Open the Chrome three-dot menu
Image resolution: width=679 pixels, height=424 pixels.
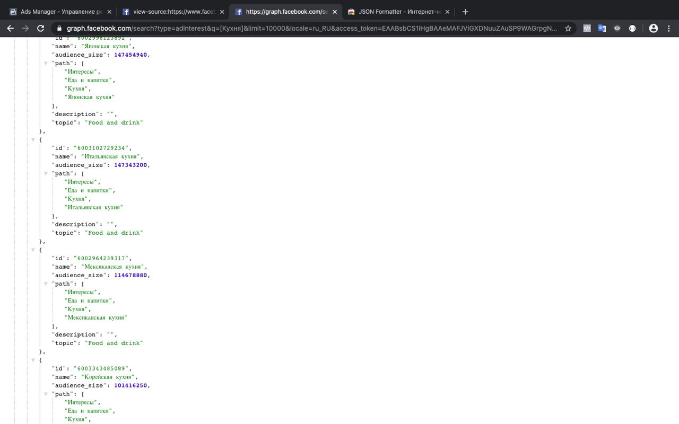click(x=668, y=29)
